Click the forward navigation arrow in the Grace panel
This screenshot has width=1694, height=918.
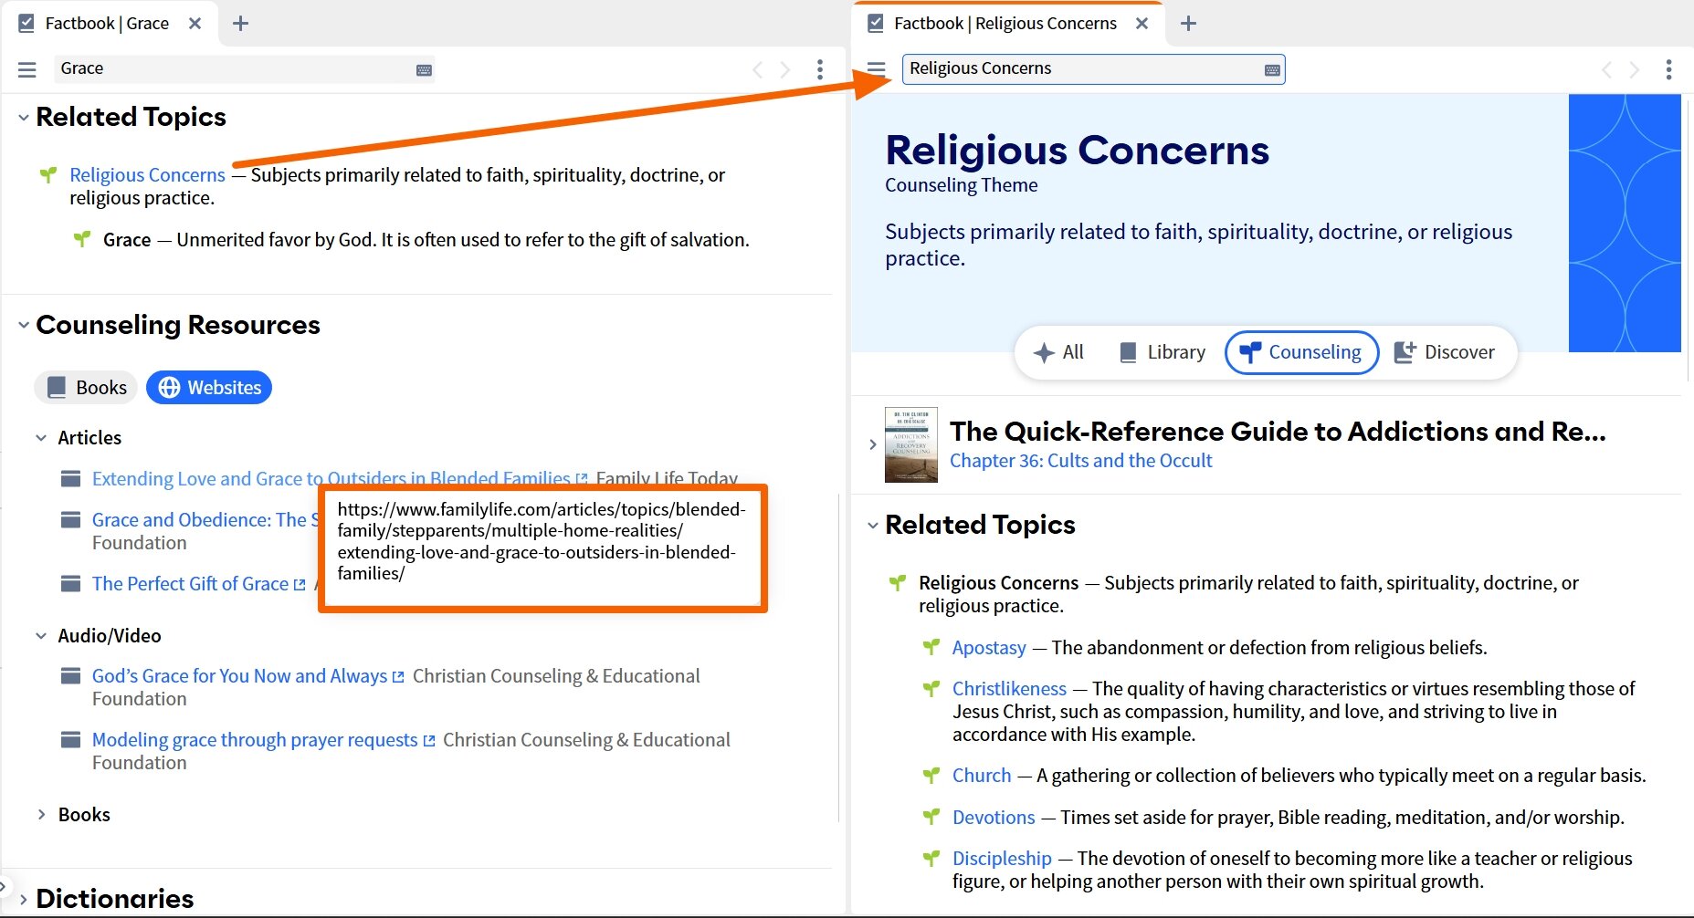[785, 68]
